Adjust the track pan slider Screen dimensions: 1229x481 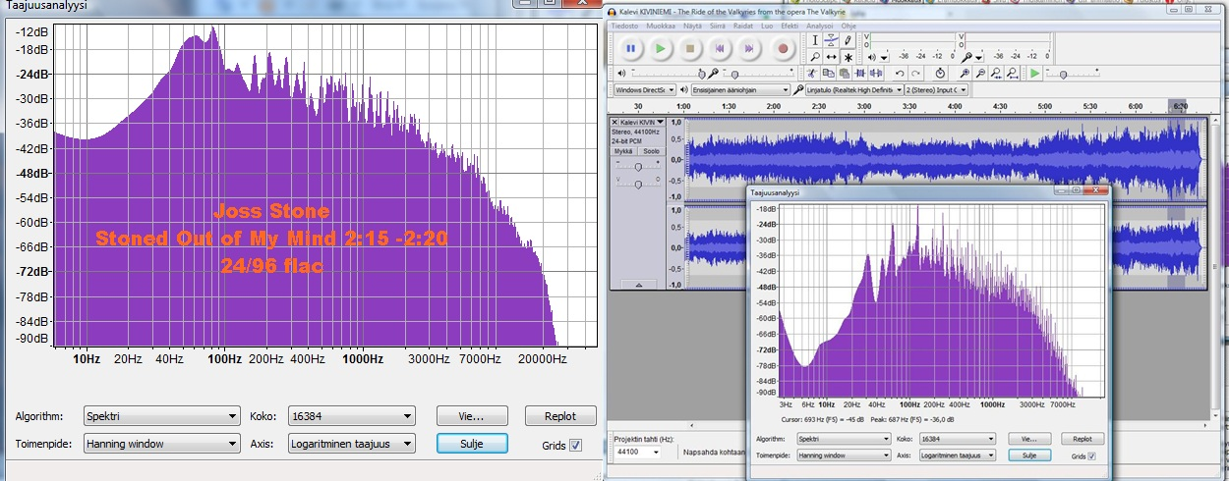click(638, 185)
